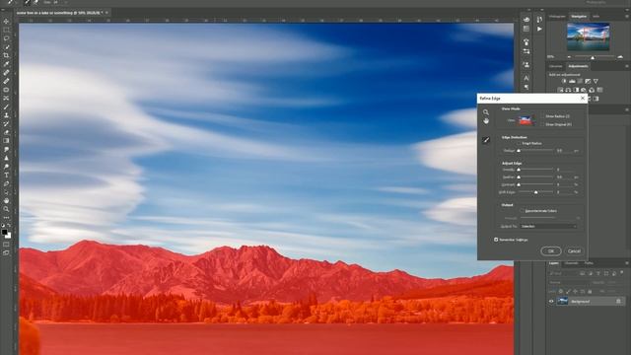Enable the Show Original checkbox

pos(543,124)
